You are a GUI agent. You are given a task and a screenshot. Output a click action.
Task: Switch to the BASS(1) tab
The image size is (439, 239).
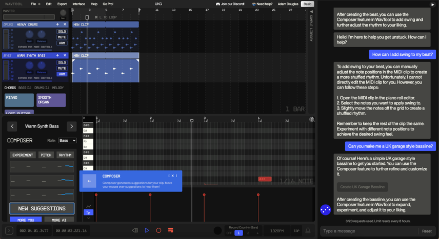[x=25, y=88]
